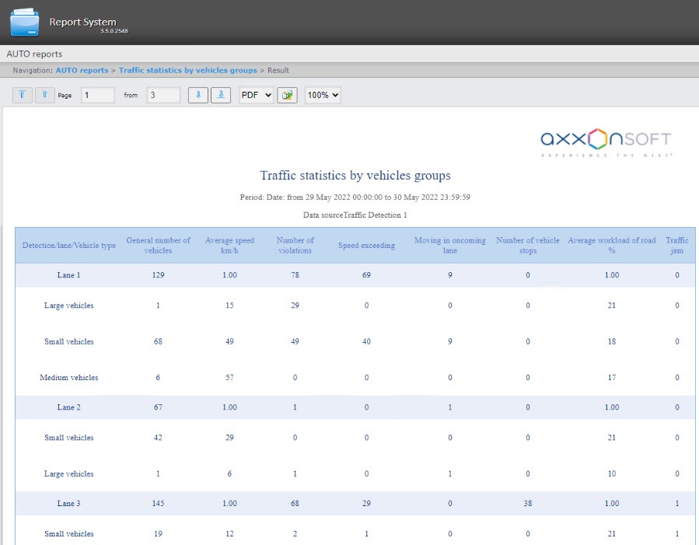Go to the previous report page

pos(44,95)
